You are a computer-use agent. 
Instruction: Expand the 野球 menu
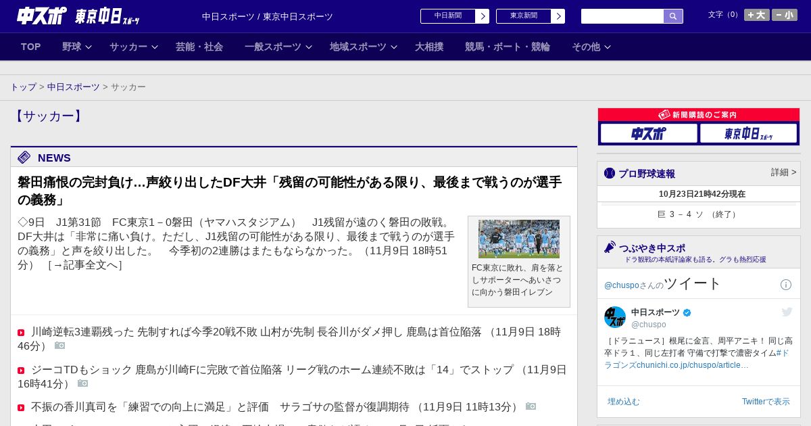point(77,47)
